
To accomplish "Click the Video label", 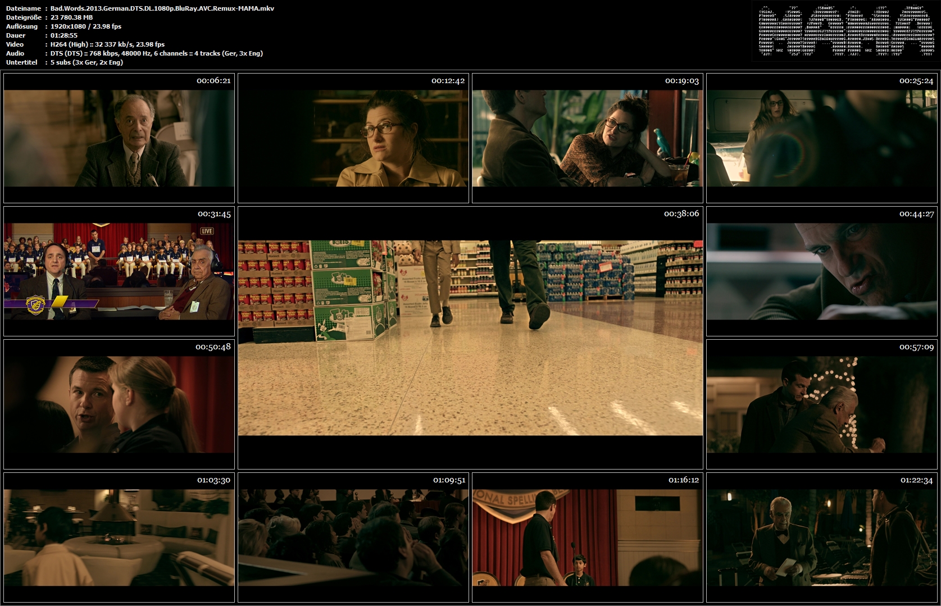I will [15, 44].
